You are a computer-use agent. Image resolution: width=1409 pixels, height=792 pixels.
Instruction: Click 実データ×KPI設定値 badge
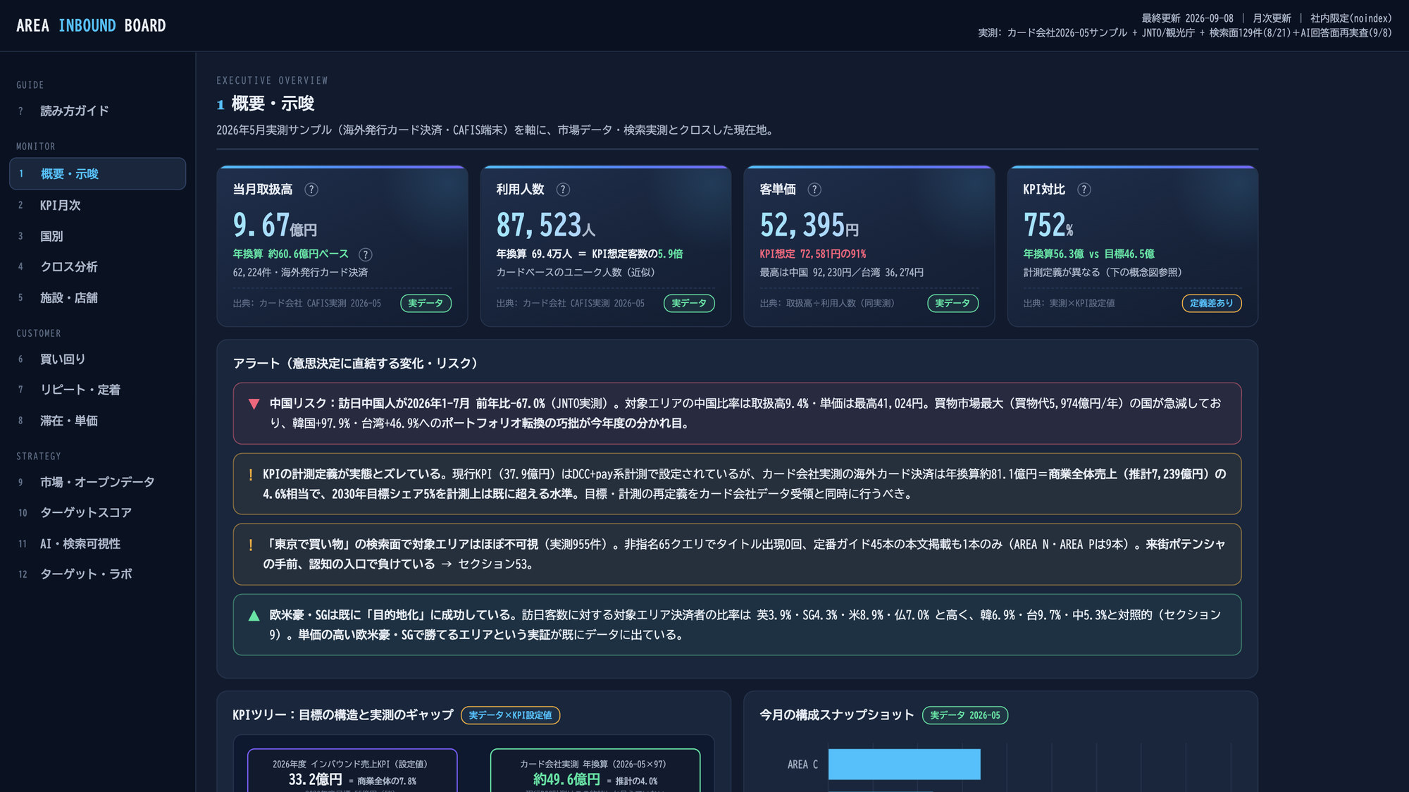pyautogui.click(x=510, y=715)
